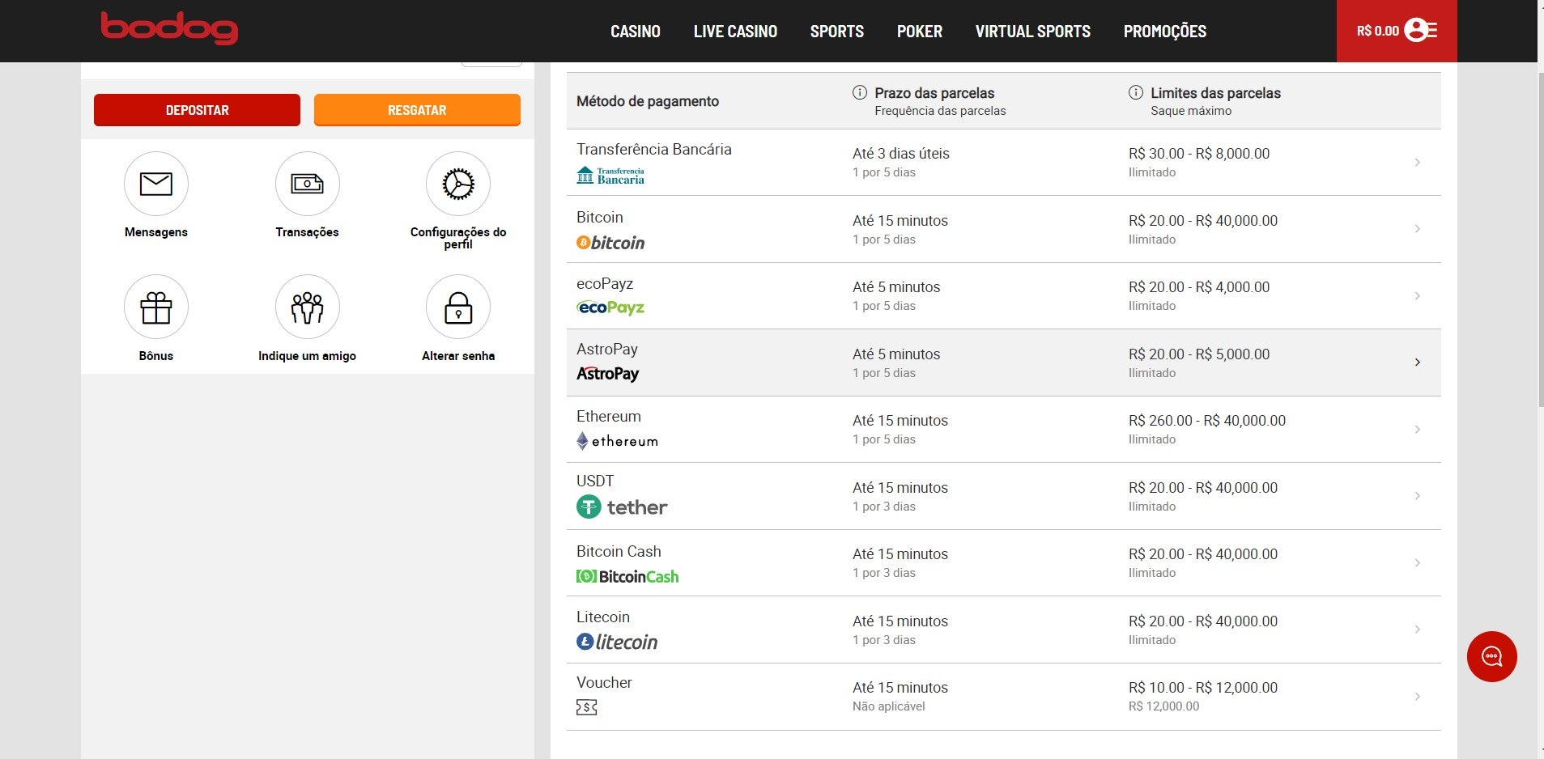Click the Ethereum limit R$ 260.00 - R$ 40,000.00

[1207, 421]
